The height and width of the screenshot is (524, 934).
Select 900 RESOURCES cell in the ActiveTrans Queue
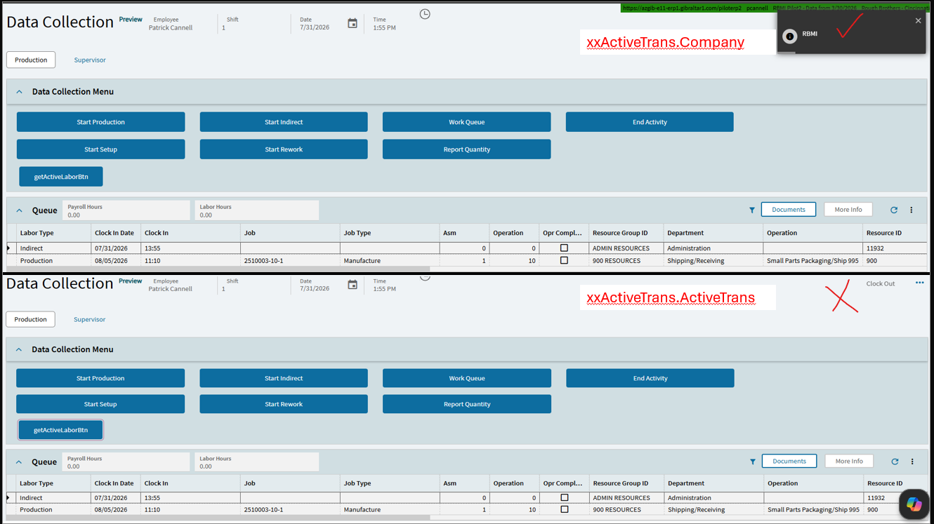coord(627,509)
